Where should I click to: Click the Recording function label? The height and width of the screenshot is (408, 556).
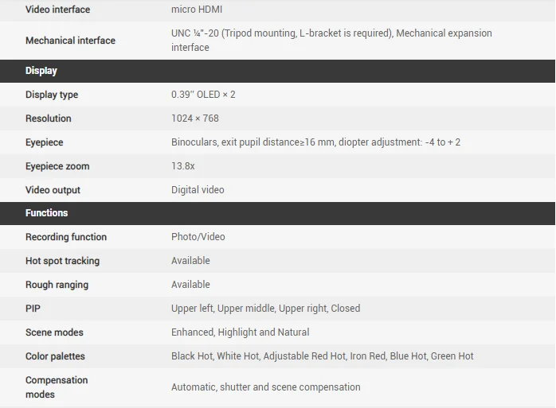coord(66,237)
